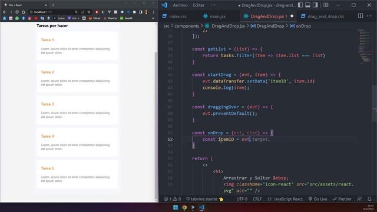Click the Tarea 1 task card

coord(77,46)
